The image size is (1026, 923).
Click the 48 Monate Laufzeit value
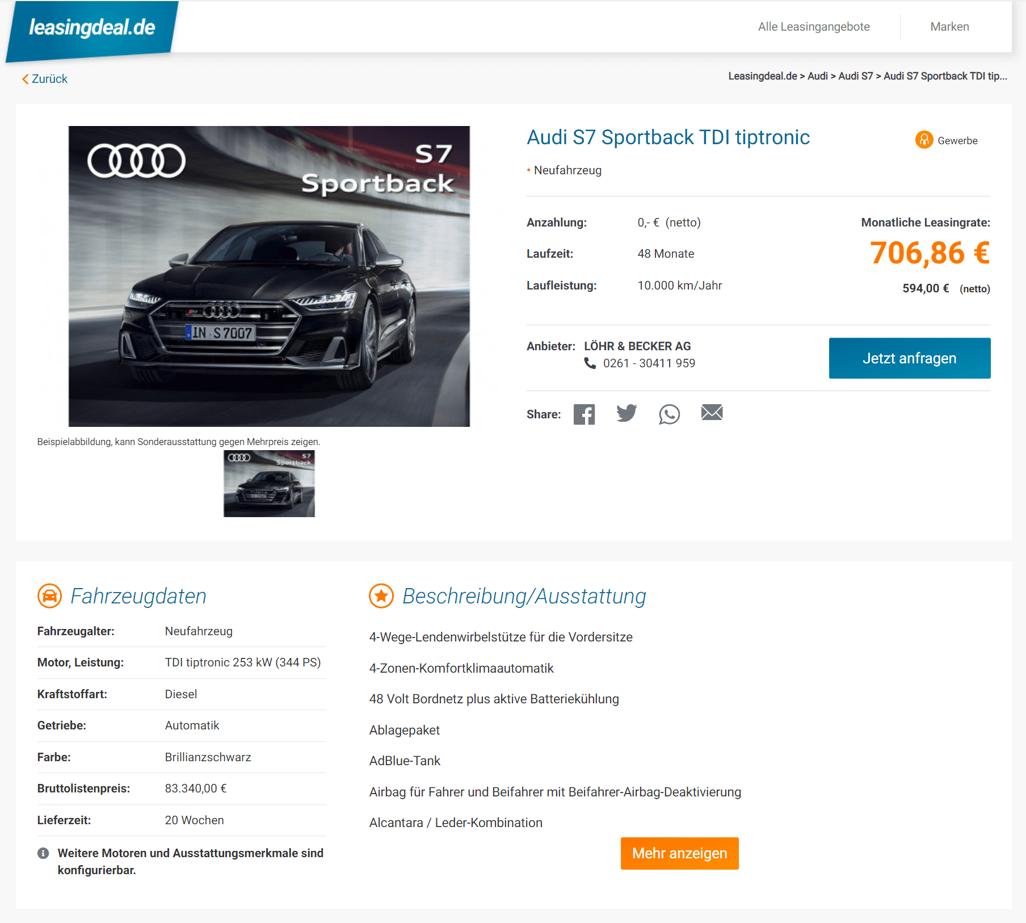coord(666,254)
